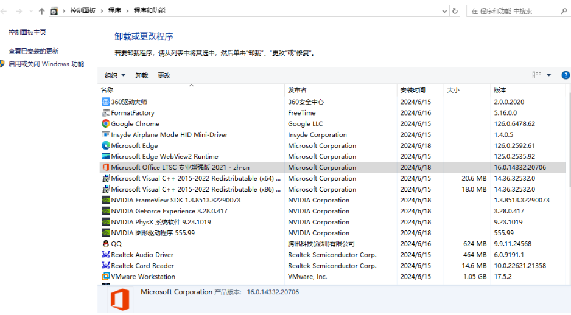This screenshot has height=315, width=571.
Task: Click version 126.0.6478.62 cell
Action: (514, 123)
